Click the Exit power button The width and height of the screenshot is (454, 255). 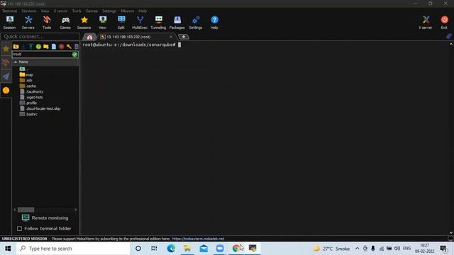444,23
